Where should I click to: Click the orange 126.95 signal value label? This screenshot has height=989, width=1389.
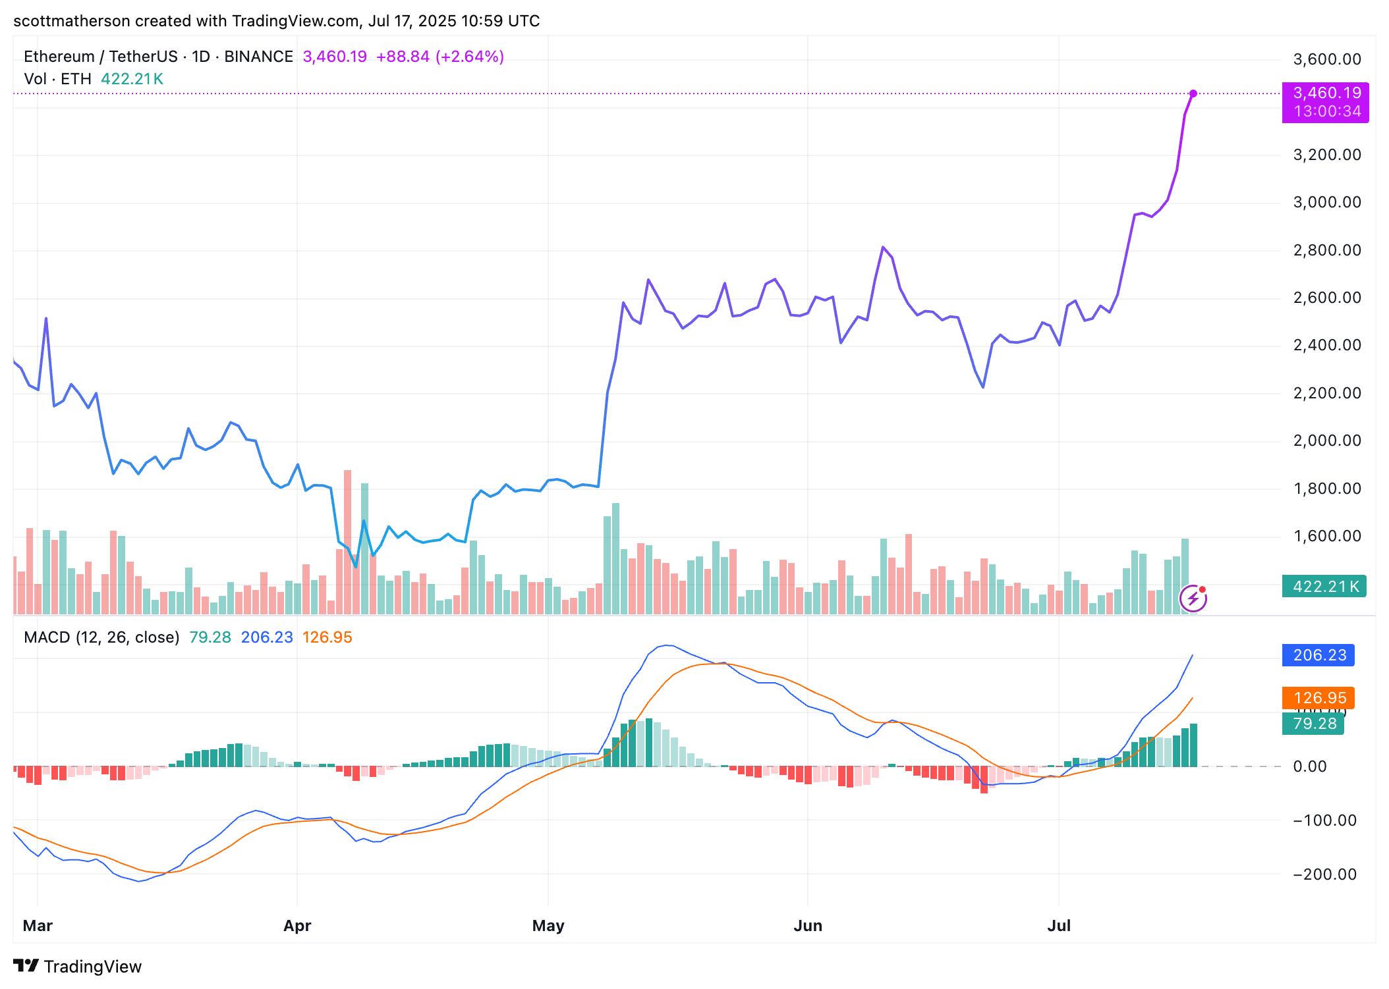coord(1318,698)
